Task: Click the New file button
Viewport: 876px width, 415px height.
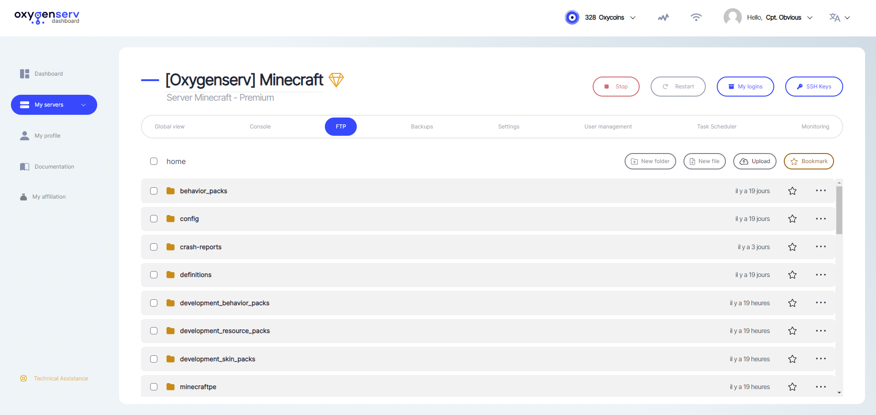Action: (704, 161)
